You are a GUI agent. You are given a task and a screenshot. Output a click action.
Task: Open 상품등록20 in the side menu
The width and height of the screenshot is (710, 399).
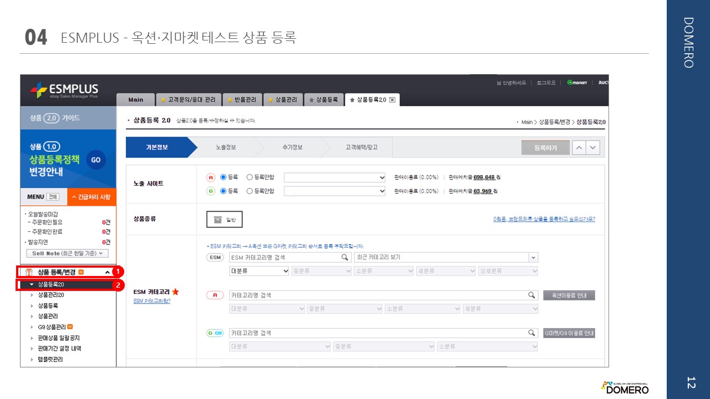click(51, 284)
